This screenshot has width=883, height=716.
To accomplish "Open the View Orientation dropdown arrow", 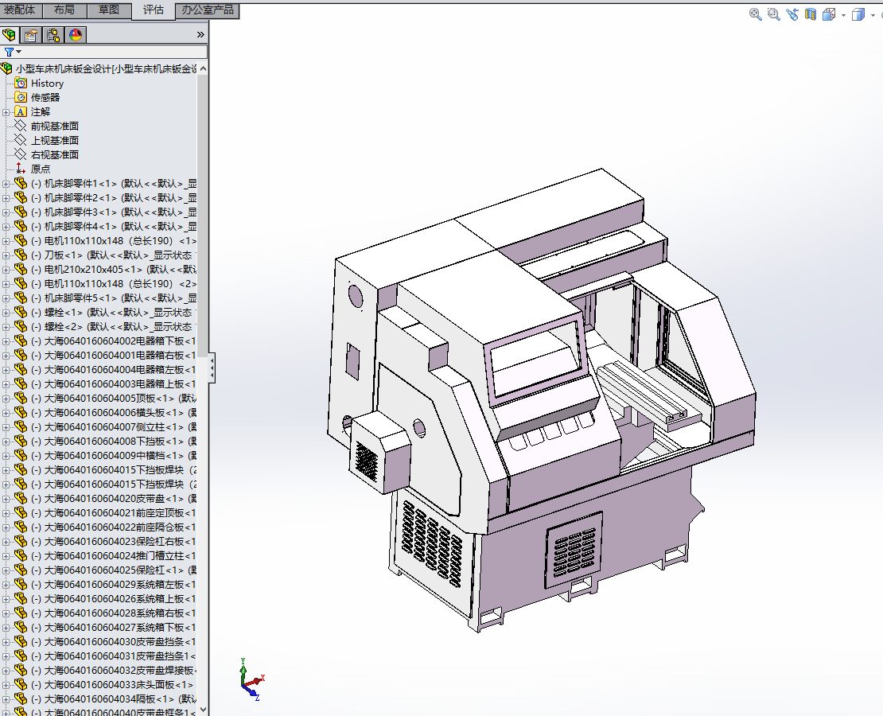I will coord(843,15).
